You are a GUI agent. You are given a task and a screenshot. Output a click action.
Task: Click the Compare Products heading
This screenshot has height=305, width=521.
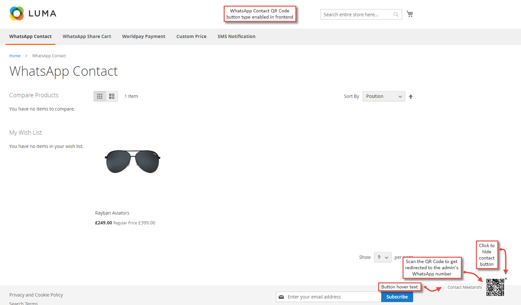point(34,95)
